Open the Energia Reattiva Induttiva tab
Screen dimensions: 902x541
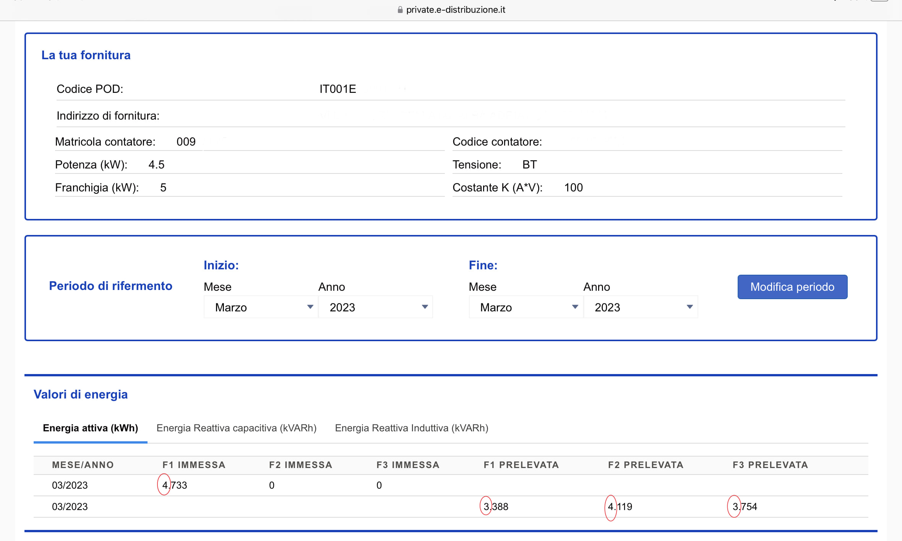[411, 428]
